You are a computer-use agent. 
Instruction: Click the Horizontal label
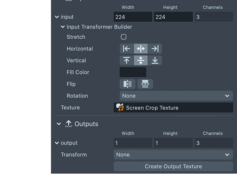pyautogui.click(x=80, y=49)
